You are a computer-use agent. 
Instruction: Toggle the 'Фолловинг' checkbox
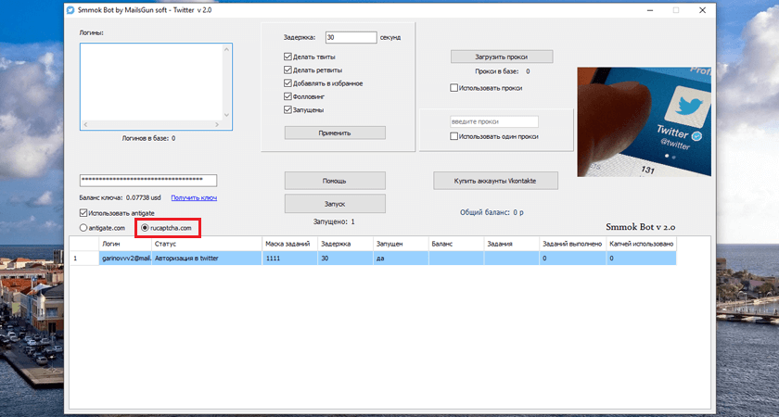tap(287, 96)
